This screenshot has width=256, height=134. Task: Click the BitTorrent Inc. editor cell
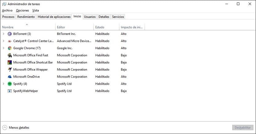(66, 34)
